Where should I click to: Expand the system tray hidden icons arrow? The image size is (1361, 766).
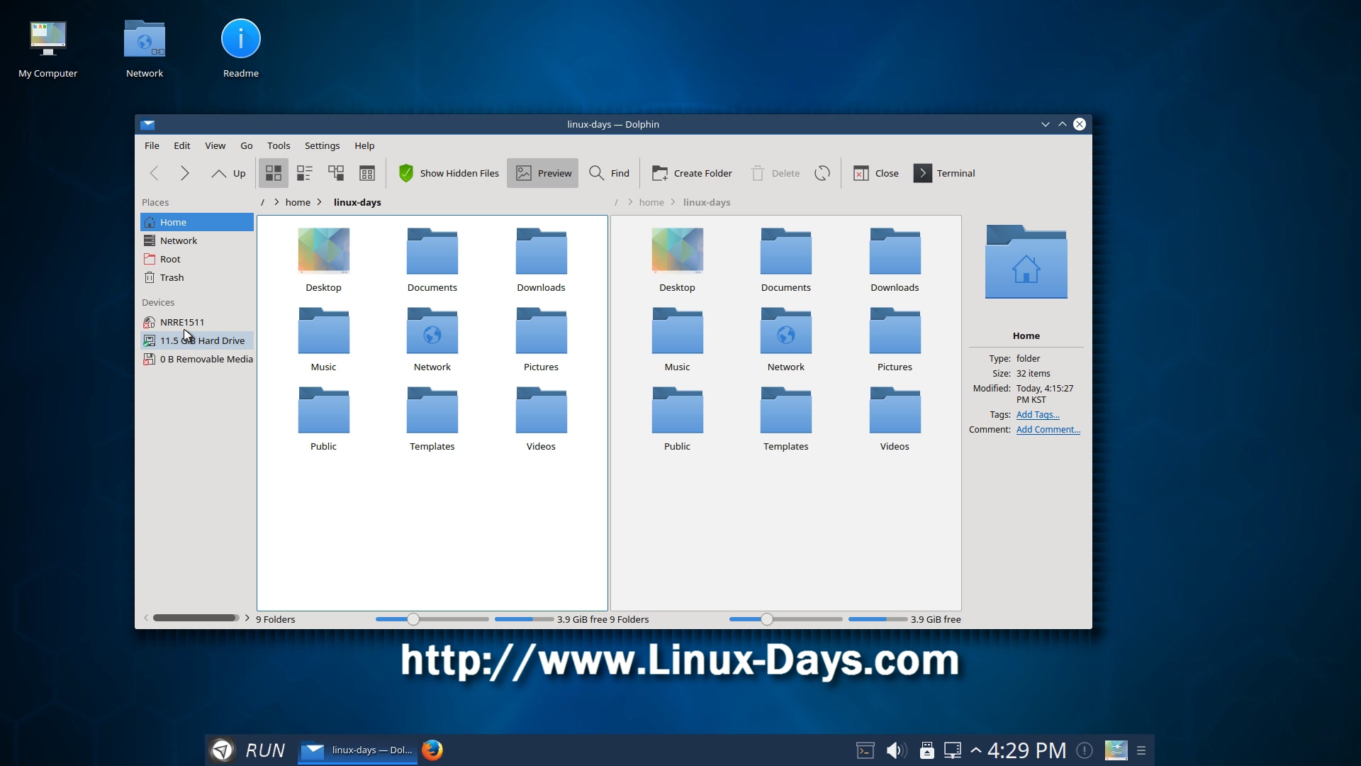(x=976, y=750)
